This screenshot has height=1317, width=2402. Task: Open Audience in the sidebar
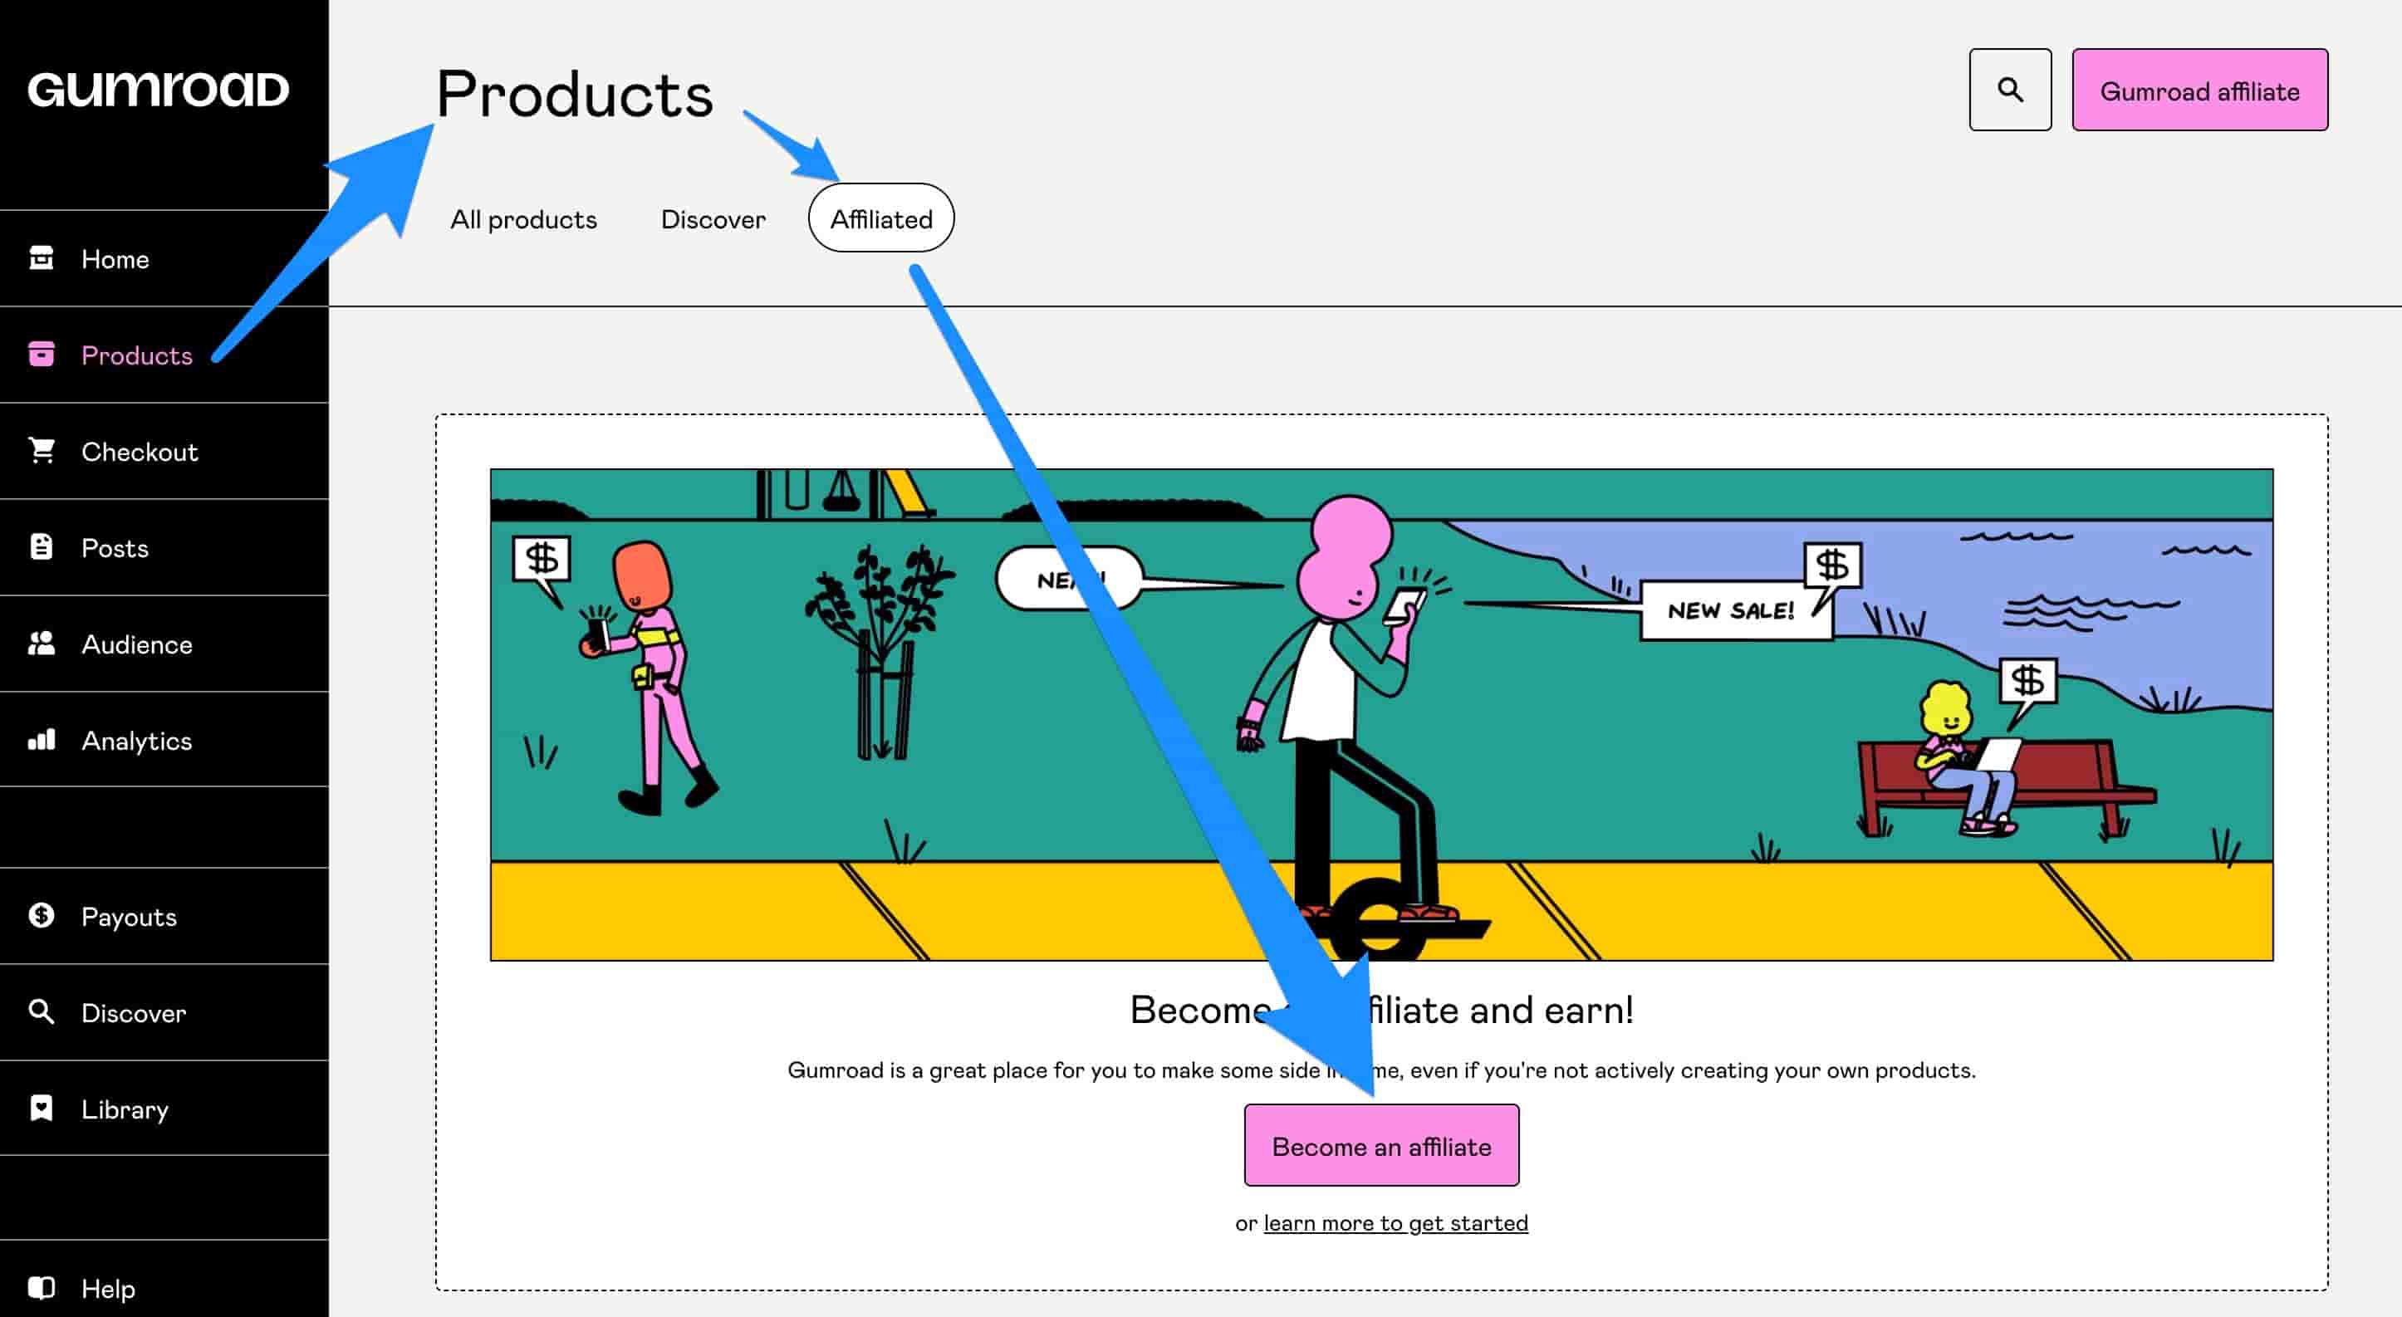pos(164,644)
